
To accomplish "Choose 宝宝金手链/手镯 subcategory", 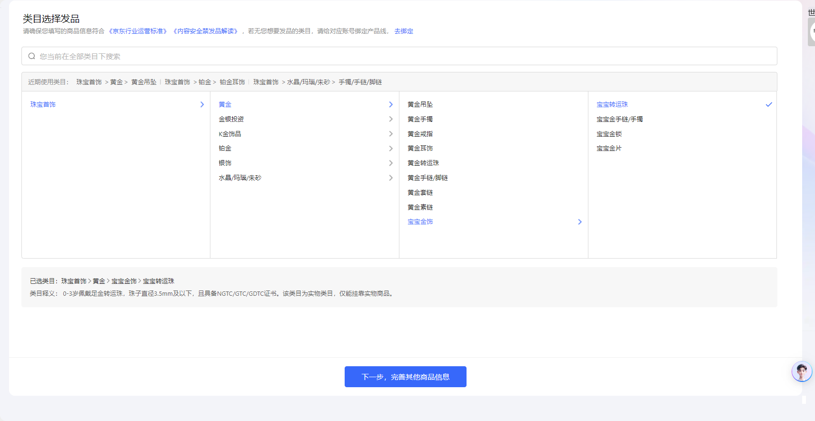I will pos(619,119).
